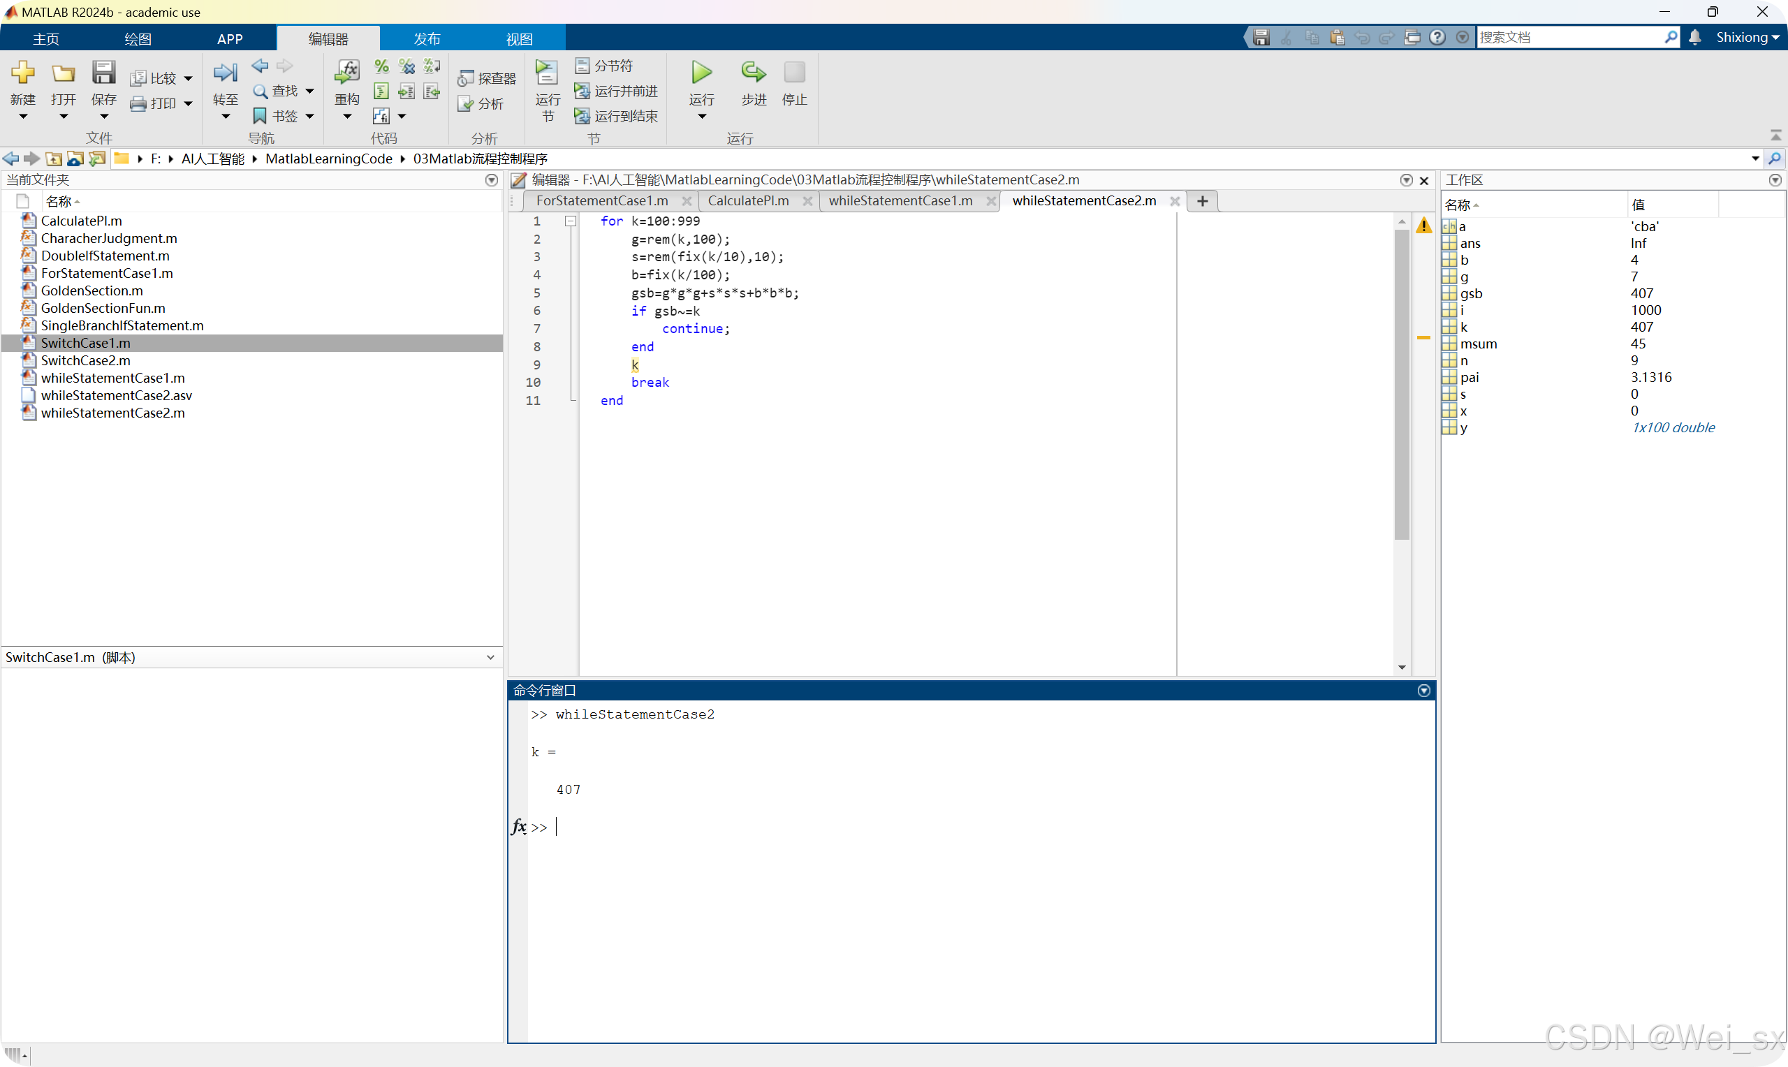1788x1067 pixels.
Task: Click Insert Section Break (分节符) button
Action: (604, 66)
